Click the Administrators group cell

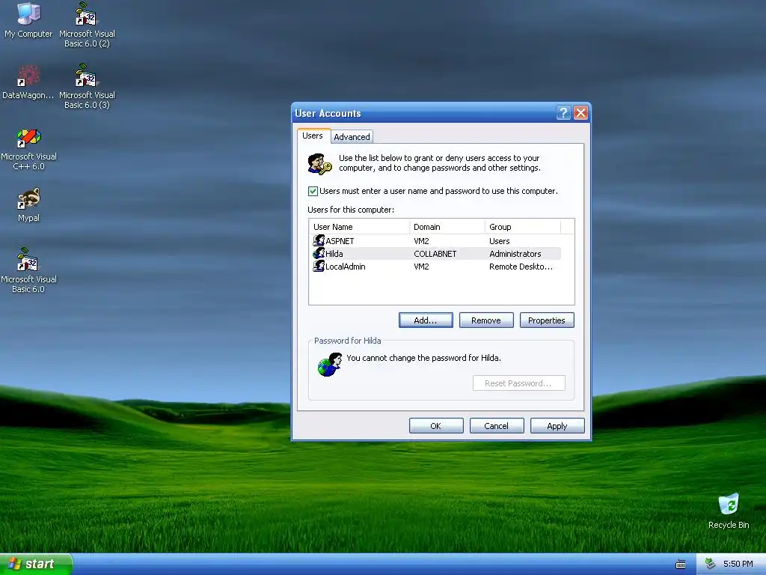point(515,254)
